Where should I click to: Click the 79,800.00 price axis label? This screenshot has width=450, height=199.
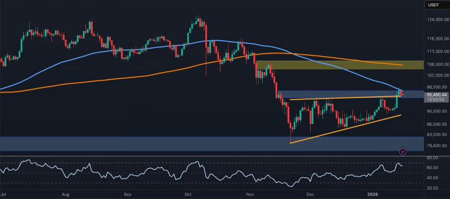[x=437, y=146]
